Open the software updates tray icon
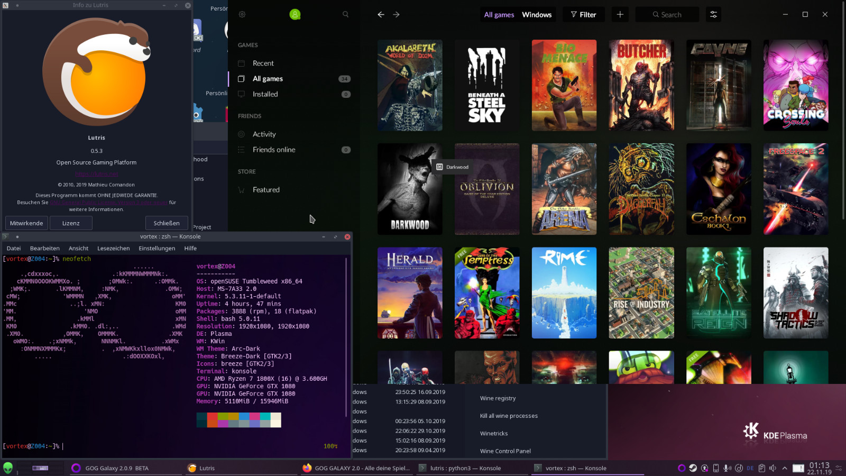 [705, 468]
